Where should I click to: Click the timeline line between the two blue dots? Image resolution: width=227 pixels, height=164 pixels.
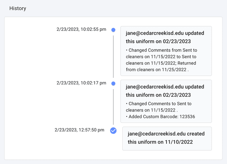(113, 56)
